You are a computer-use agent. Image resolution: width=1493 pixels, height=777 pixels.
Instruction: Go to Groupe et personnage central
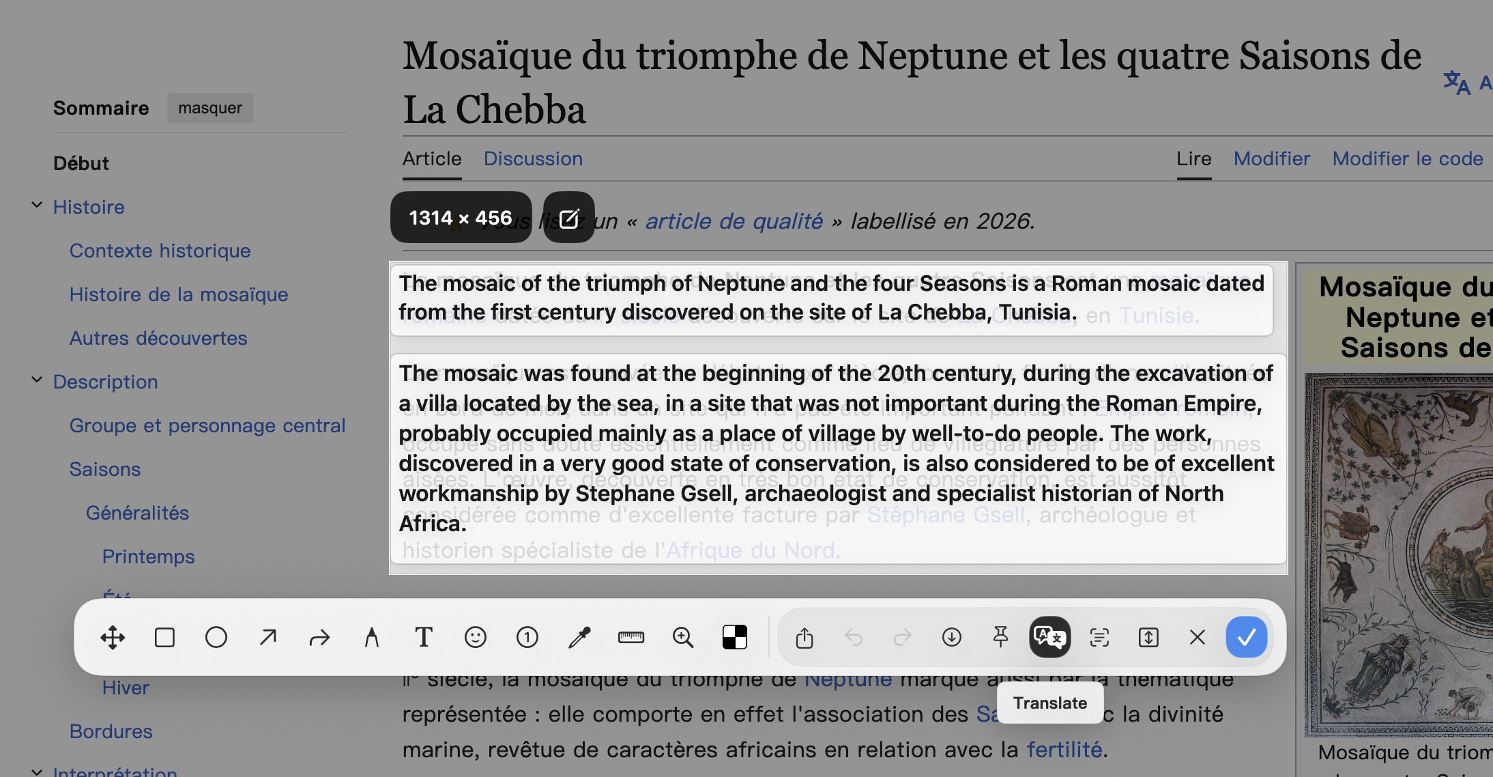click(x=207, y=425)
